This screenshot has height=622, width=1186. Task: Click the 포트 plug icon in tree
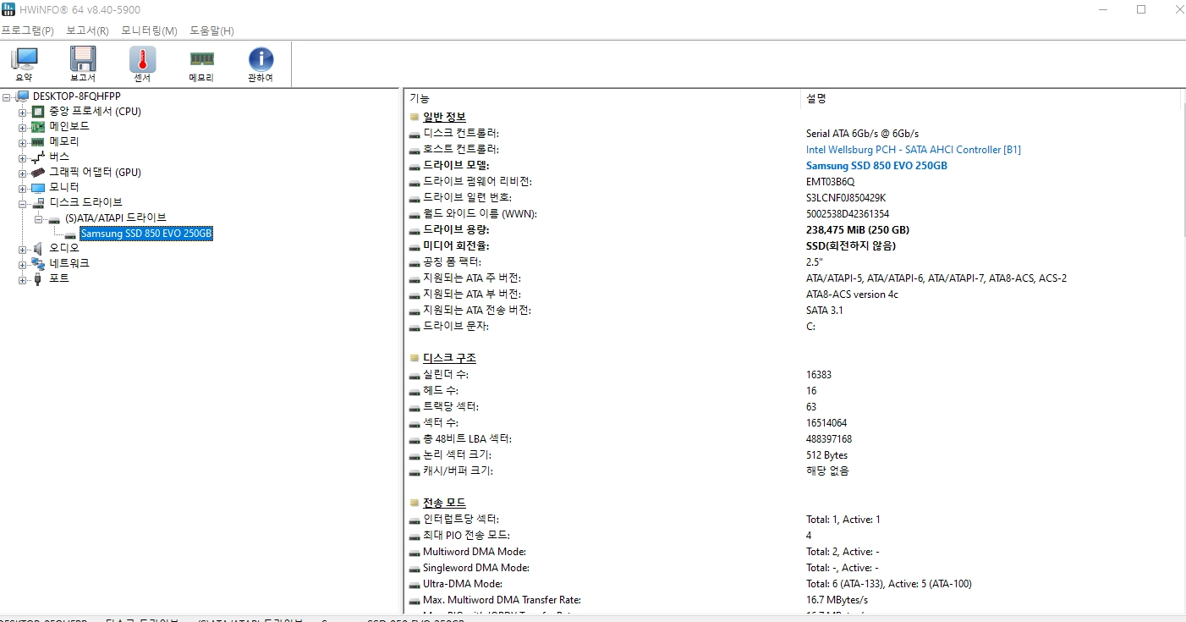pos(38,278)
